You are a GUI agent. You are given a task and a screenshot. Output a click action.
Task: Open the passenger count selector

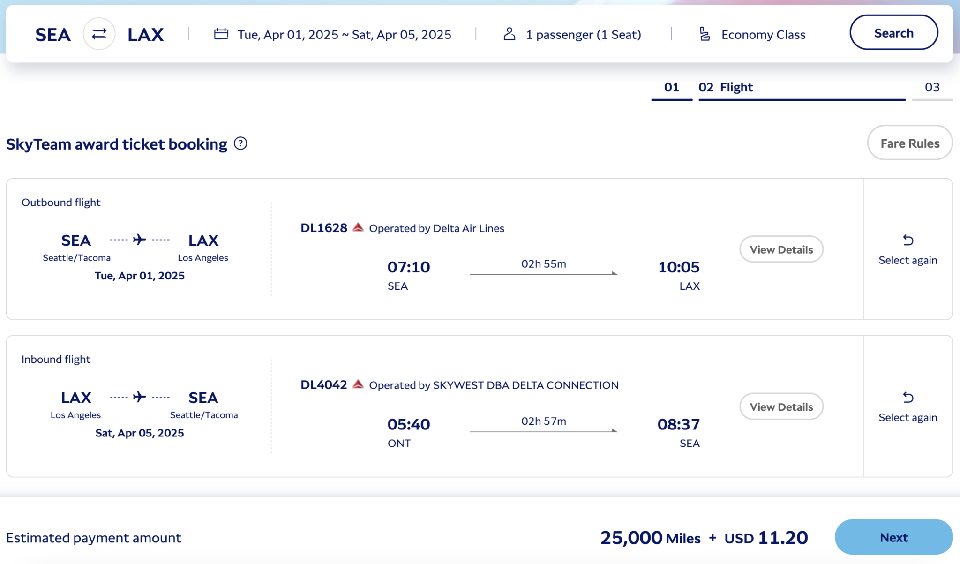[584, 34]
